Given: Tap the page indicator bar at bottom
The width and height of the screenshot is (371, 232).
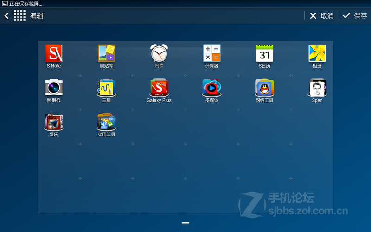Looking at the screenshot, I should (185, 223).
